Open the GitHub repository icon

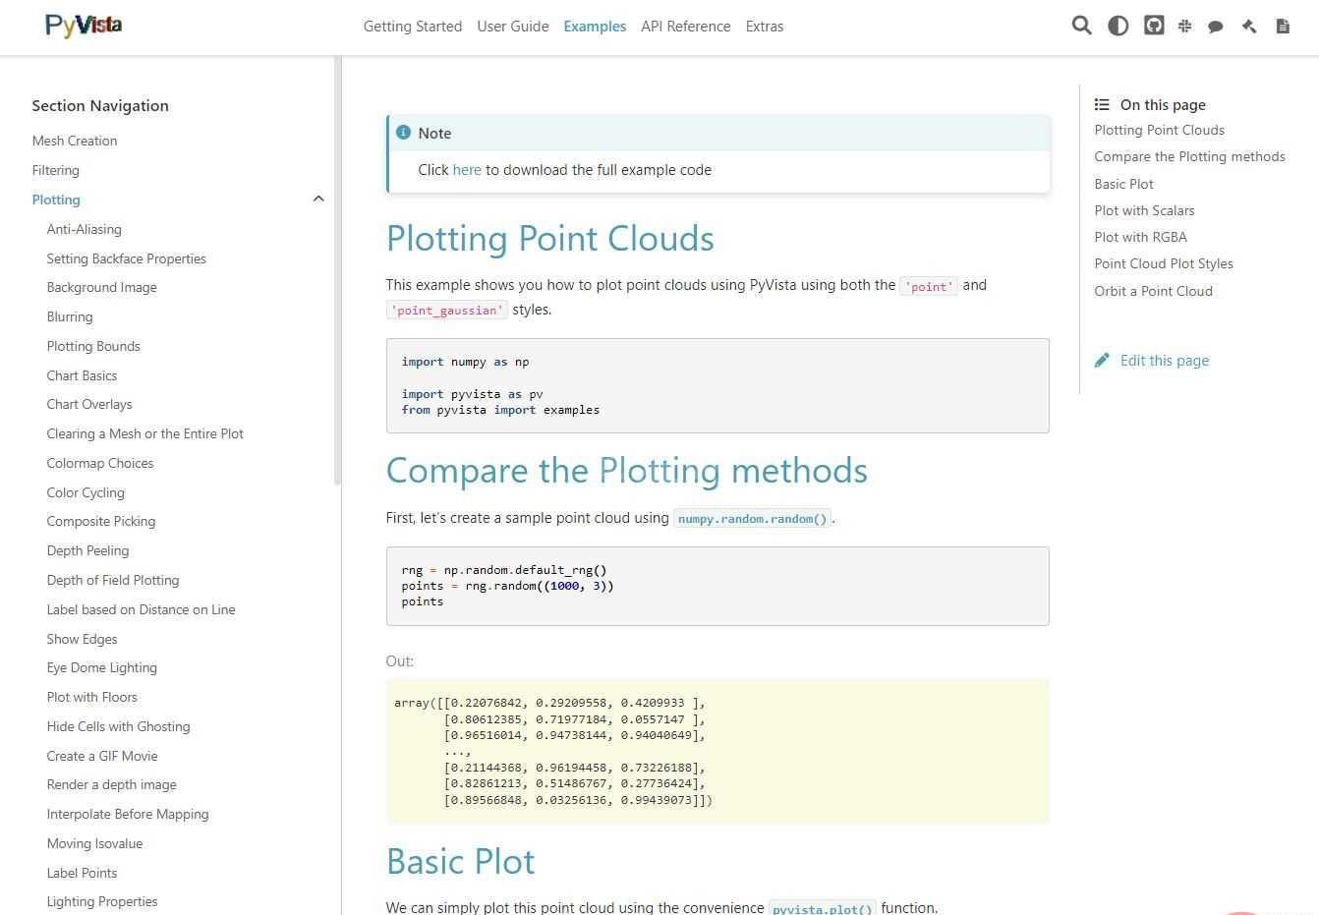[1154, 26]
